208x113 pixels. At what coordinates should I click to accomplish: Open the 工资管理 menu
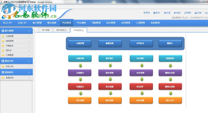[140, 23]
